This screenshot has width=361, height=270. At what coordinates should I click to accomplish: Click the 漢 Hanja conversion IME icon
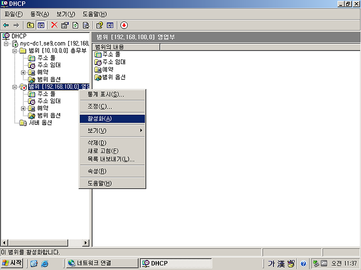281,263
